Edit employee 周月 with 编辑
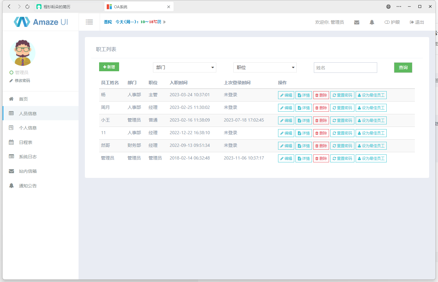Image resolution: width=438 pixels, height=282 pixels. coord(286,108)
